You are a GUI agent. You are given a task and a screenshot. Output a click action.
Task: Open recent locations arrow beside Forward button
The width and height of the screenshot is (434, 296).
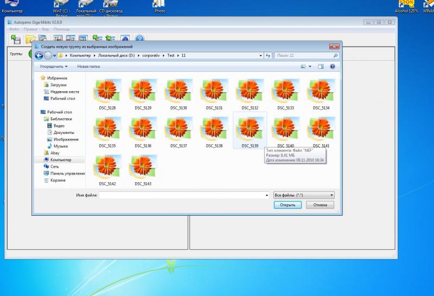coord(54,56)
